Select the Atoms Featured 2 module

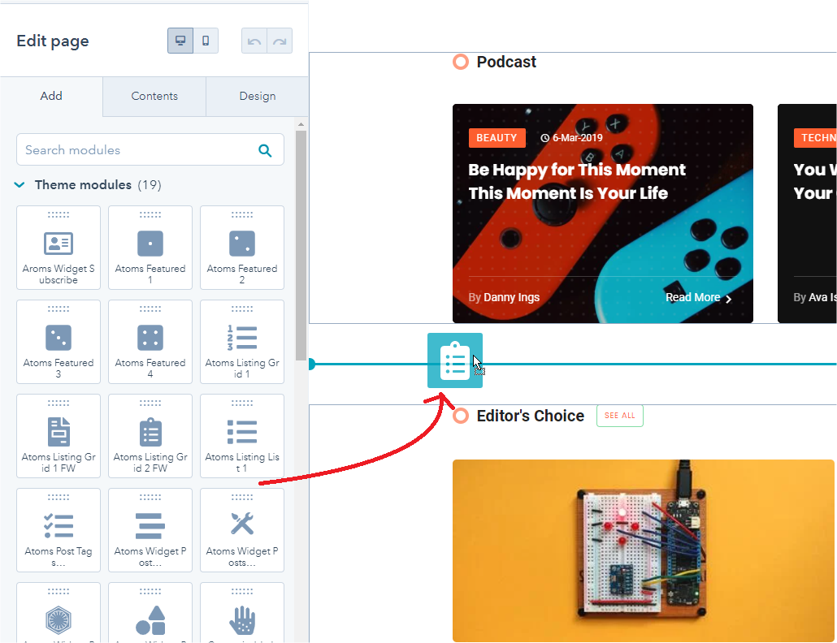242,248
